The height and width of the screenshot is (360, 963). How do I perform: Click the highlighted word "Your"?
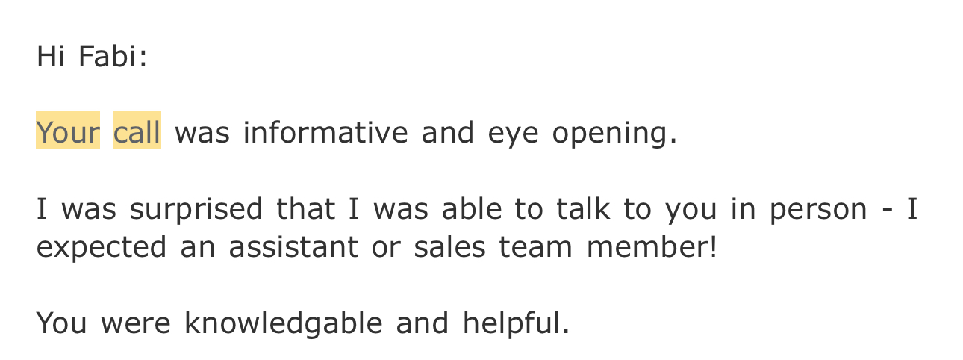click(67, 133)
